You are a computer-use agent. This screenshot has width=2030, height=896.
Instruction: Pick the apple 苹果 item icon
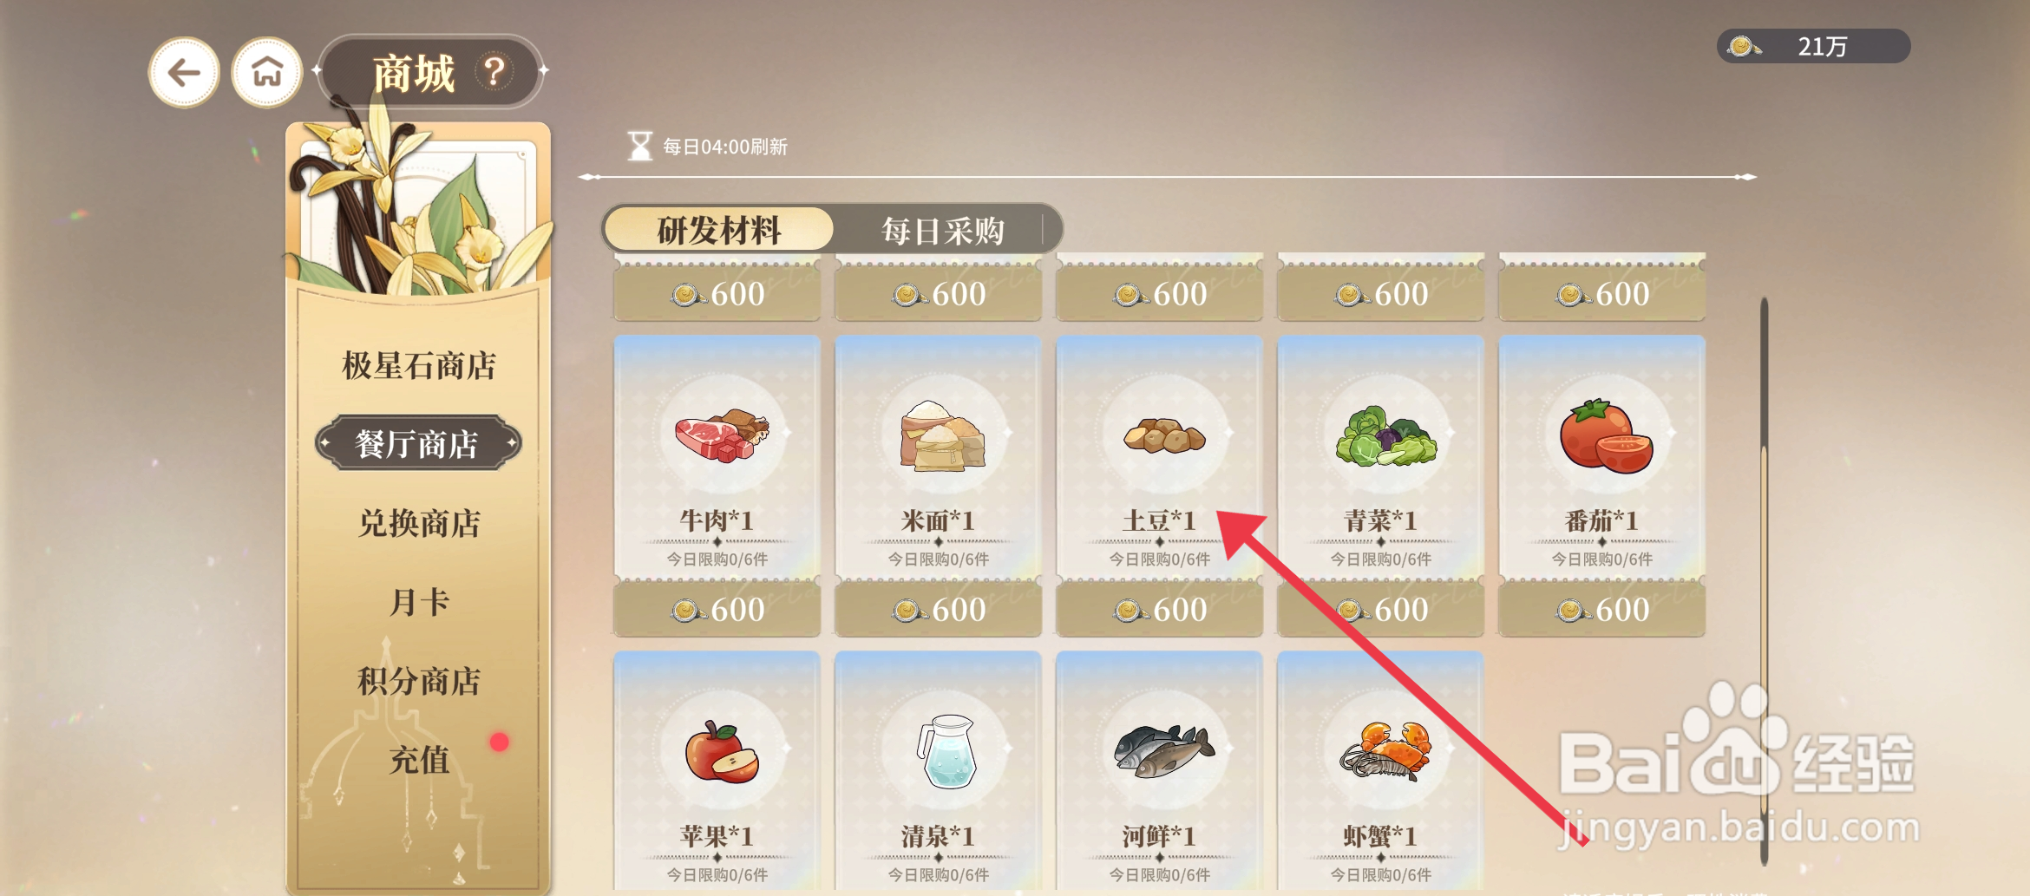click(722, 752)
